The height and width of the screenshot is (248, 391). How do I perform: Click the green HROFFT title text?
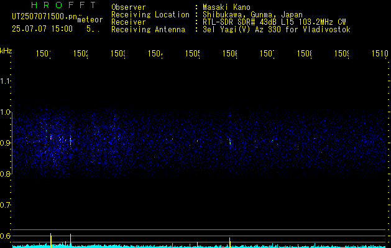[x=63, y=5]
